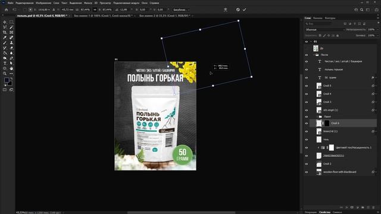
Task: Lock transparent pixels
Action: point(320,36)
